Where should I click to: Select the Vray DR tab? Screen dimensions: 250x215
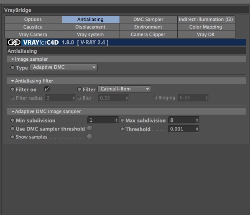pos(206,34)
